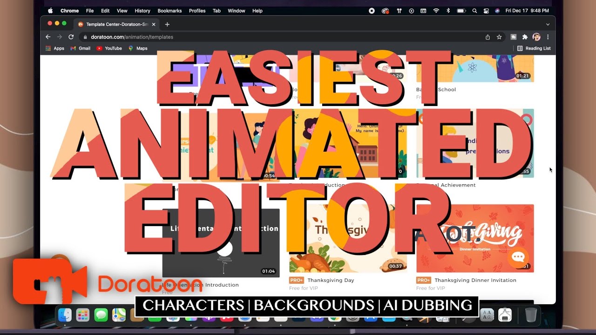
Task: Close the Template Center-Doratoon tab
Action: pyautogui.click(x=154, y=24)
